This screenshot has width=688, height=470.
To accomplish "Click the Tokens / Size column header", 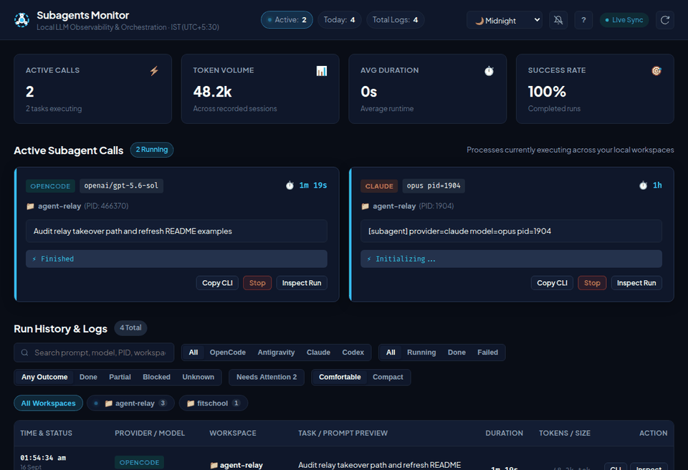I will tap(565, 433).
